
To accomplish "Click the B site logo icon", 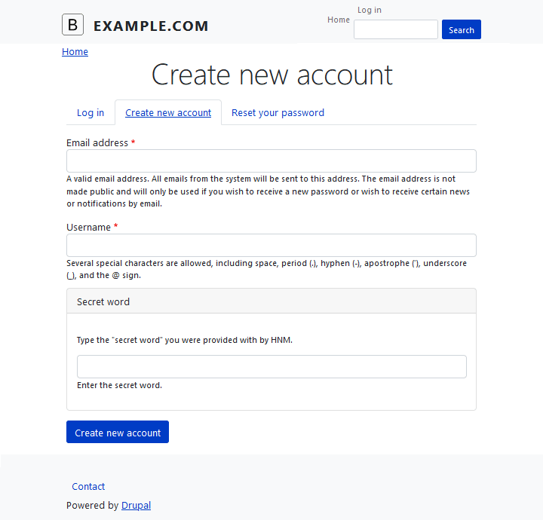I will pos(72,25).
